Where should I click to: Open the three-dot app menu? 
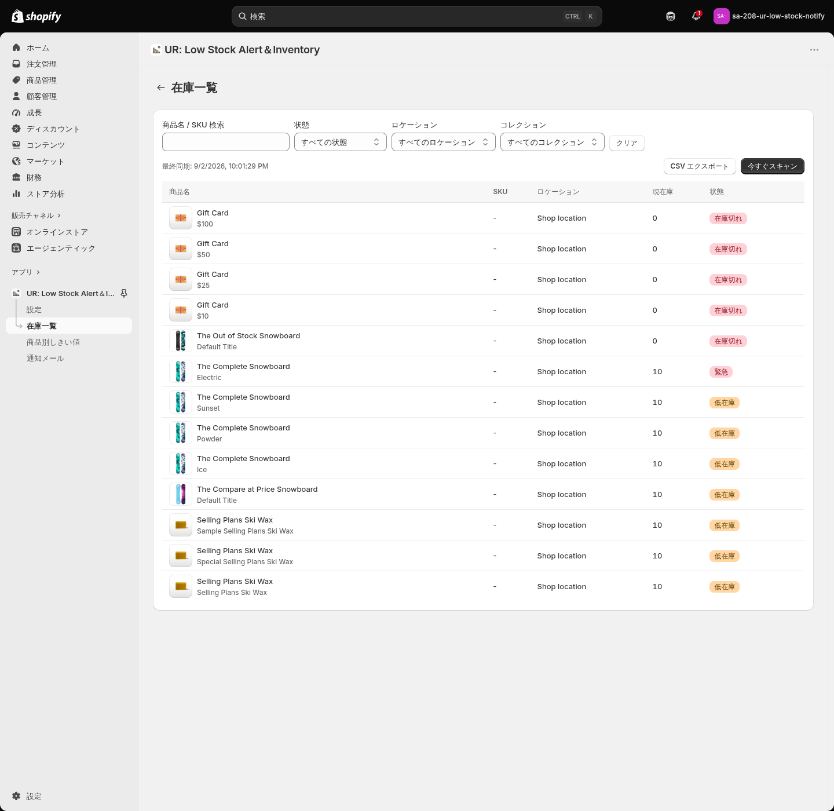[x=814, y=50]
